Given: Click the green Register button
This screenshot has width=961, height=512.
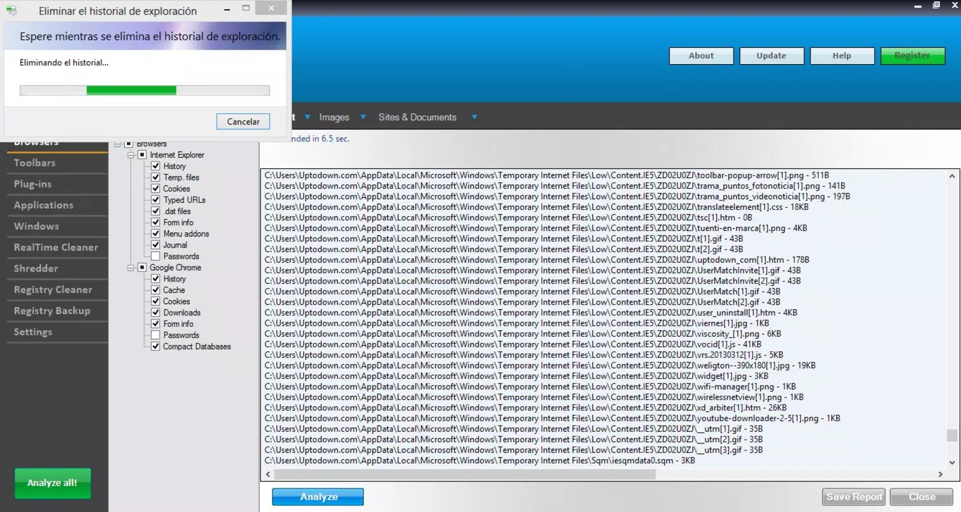Looking at the screenshot, I should pos(912,56).
